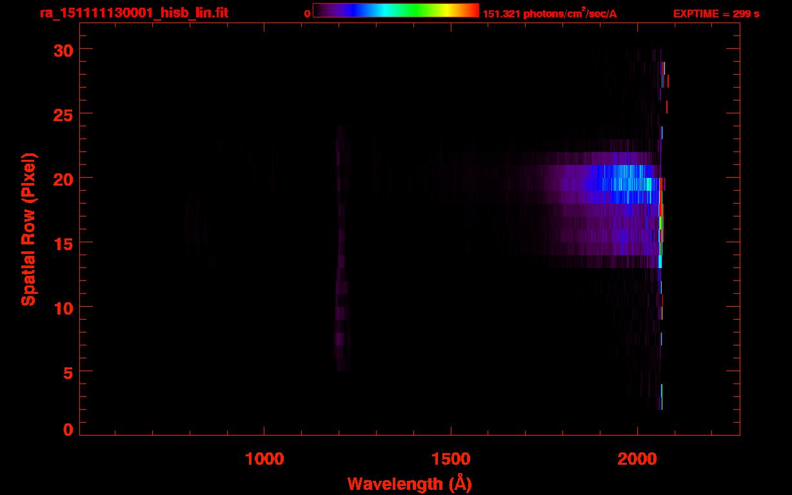
Task: Click the purple vertical emission line near 1200 Å
Action: point(341,248)
